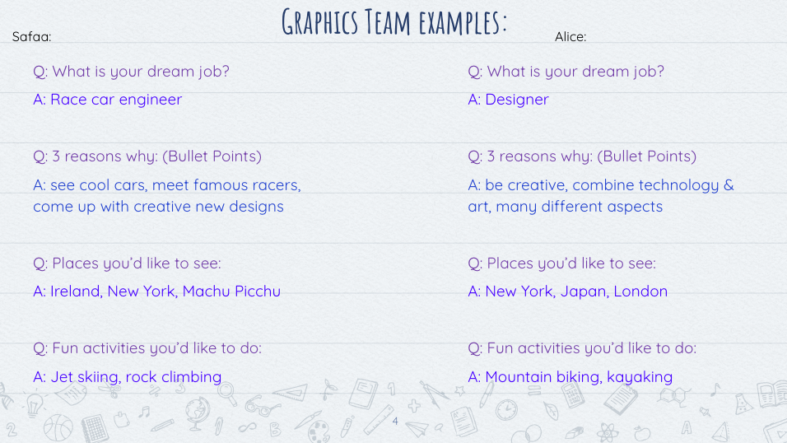The width and height of the screenshot is (787, 443).
Task: Select answer 'A: Race car engineer'
Action: (107, 100)
